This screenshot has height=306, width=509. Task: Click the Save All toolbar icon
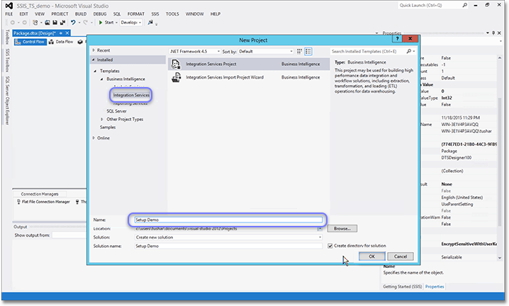(62, 23)
